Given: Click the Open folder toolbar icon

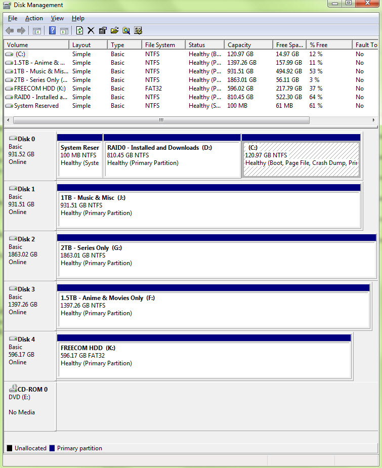Looking at the screenshot, I should 114,30.
